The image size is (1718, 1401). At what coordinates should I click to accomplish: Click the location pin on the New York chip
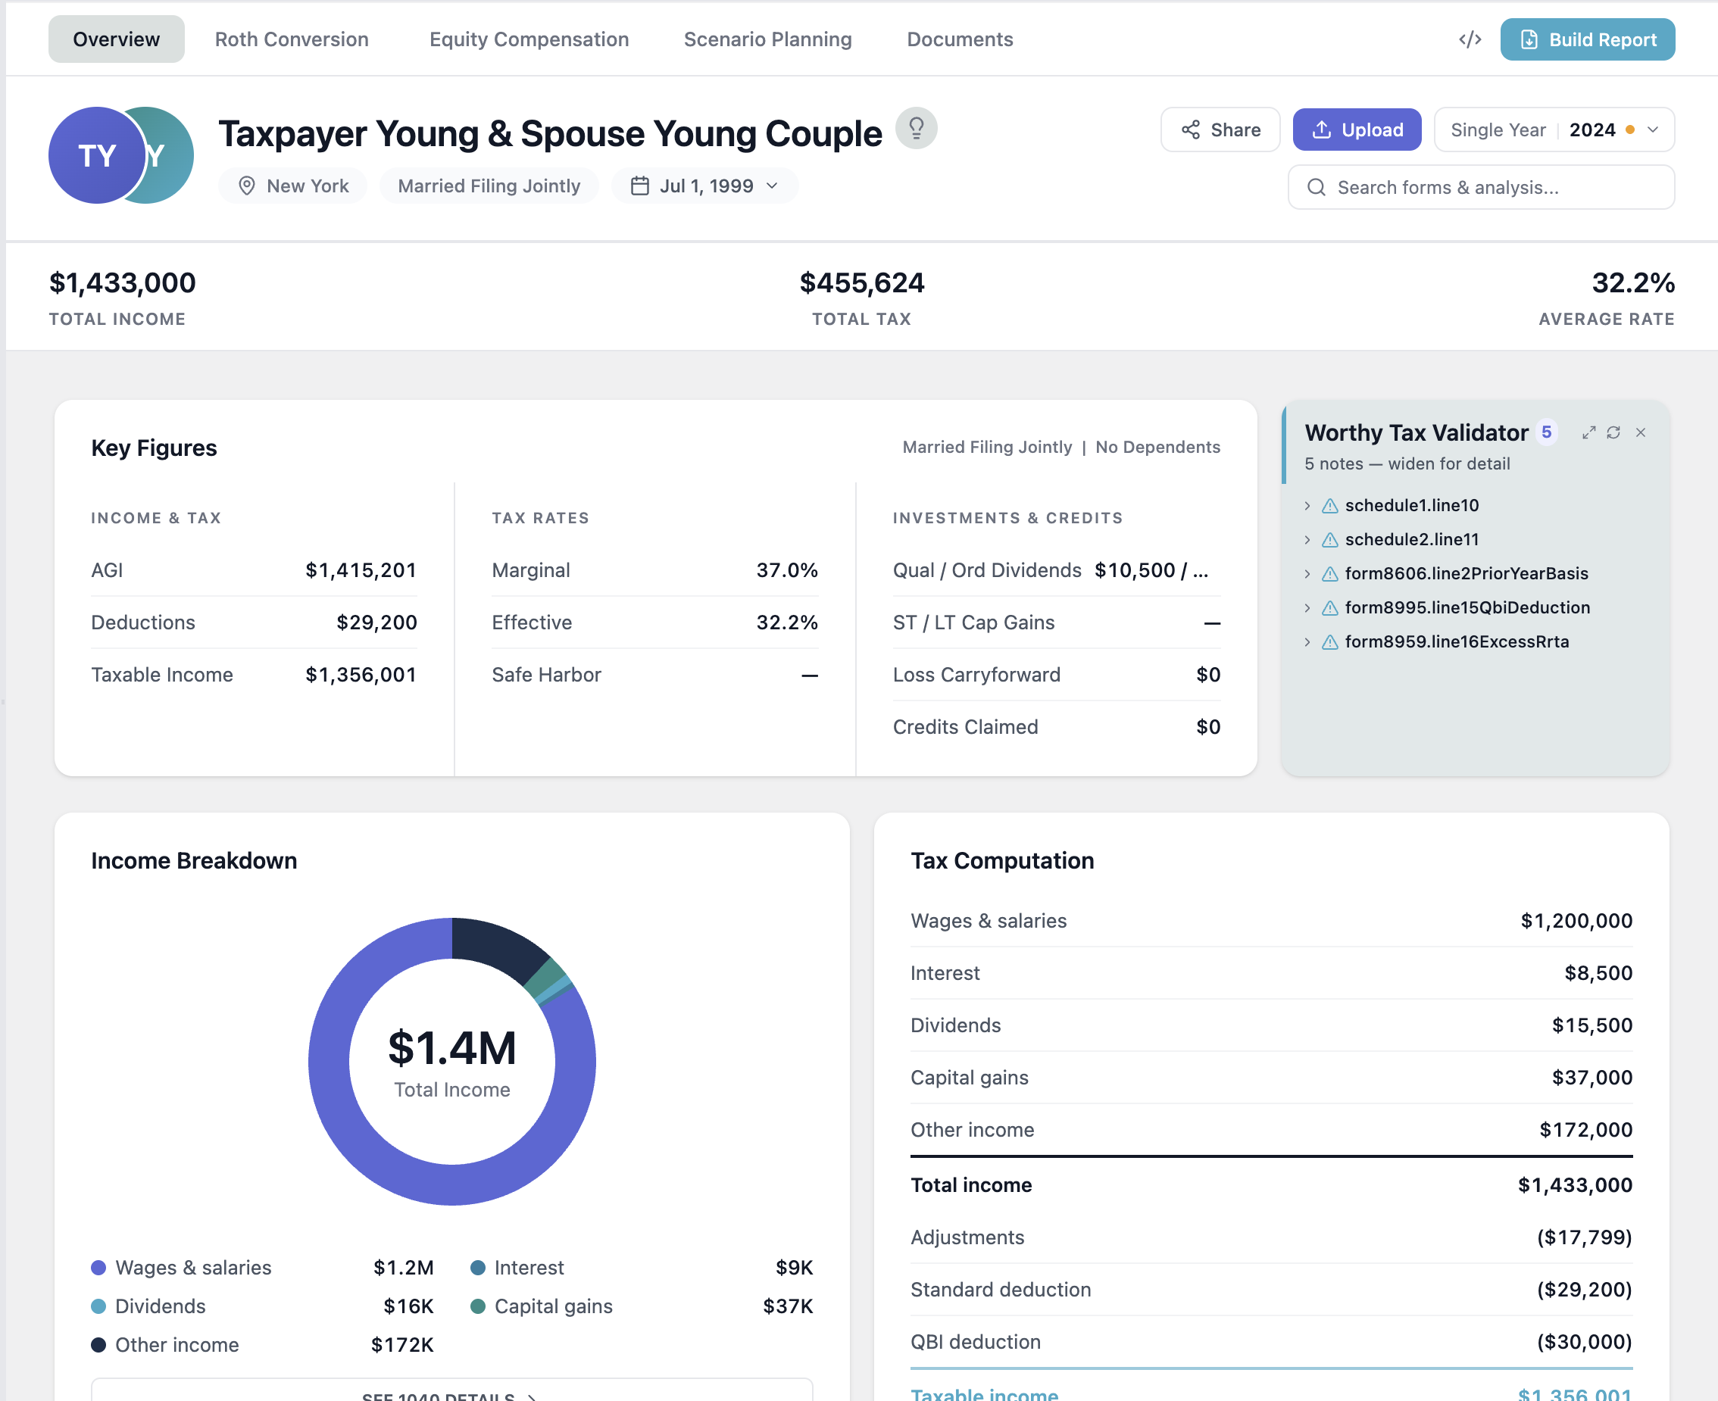pyautogui.click(x=247, y=186)
